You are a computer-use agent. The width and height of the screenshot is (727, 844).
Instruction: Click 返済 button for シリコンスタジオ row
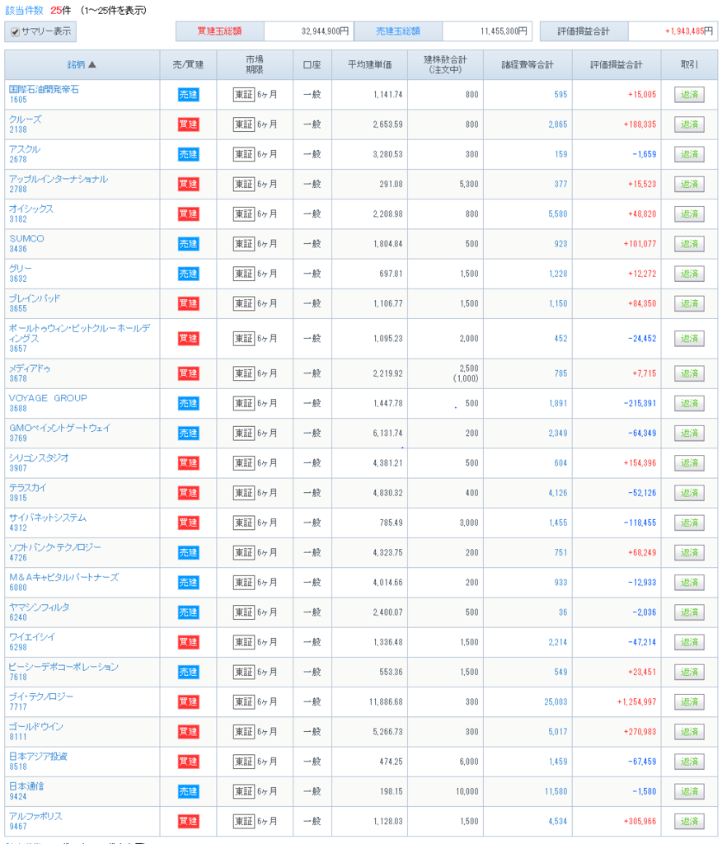[689, 463]
